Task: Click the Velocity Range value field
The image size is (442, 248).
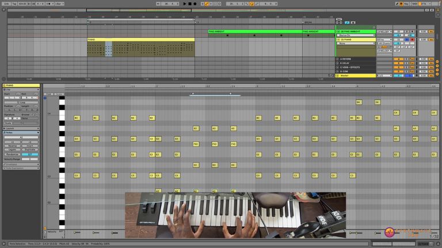Action: pyautogui.click(x=30, y=159)
